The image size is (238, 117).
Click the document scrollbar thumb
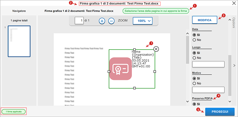(x=188, y=50)
